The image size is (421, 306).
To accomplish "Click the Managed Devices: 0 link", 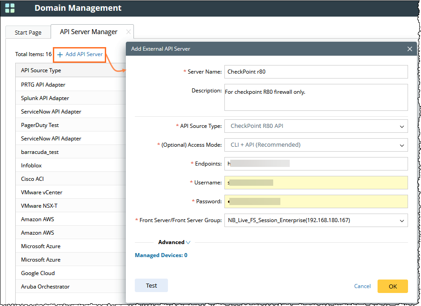I will (x=161, y=255).
